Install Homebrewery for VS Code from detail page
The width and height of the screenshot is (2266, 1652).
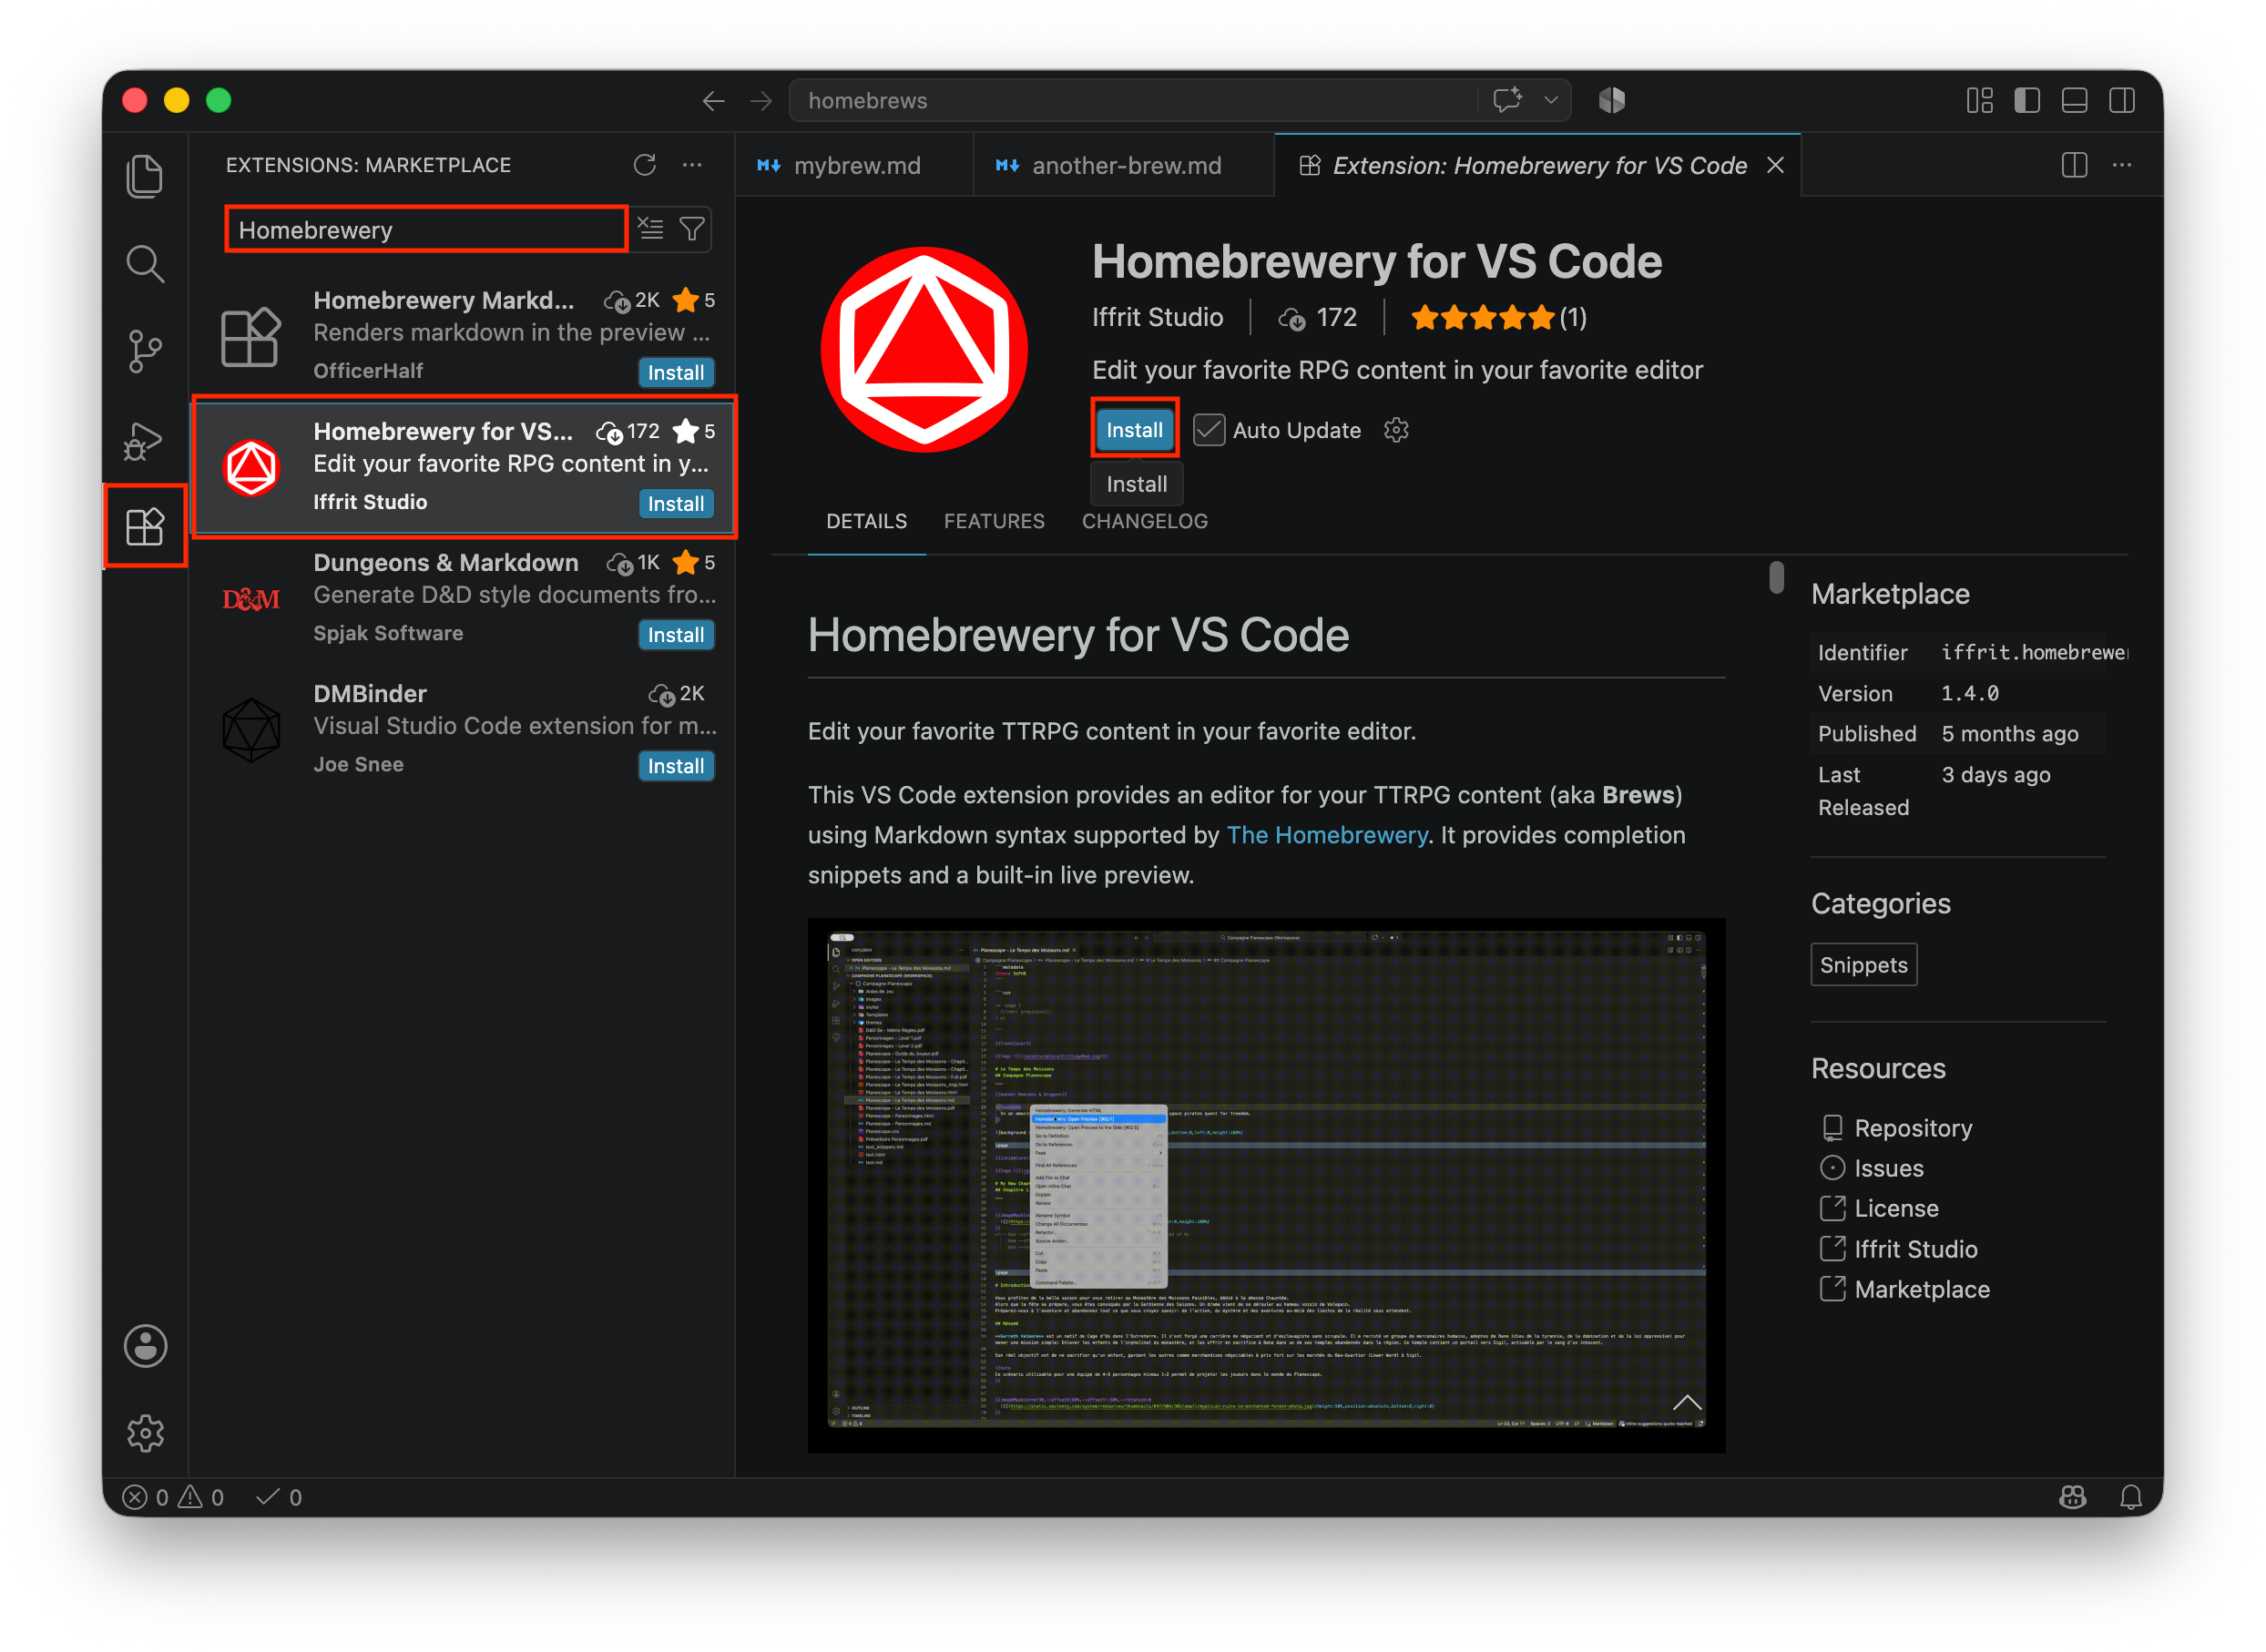1134,430
